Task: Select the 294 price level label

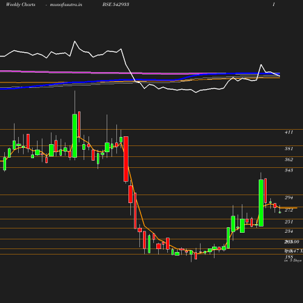Action: [x=289, y=198]
